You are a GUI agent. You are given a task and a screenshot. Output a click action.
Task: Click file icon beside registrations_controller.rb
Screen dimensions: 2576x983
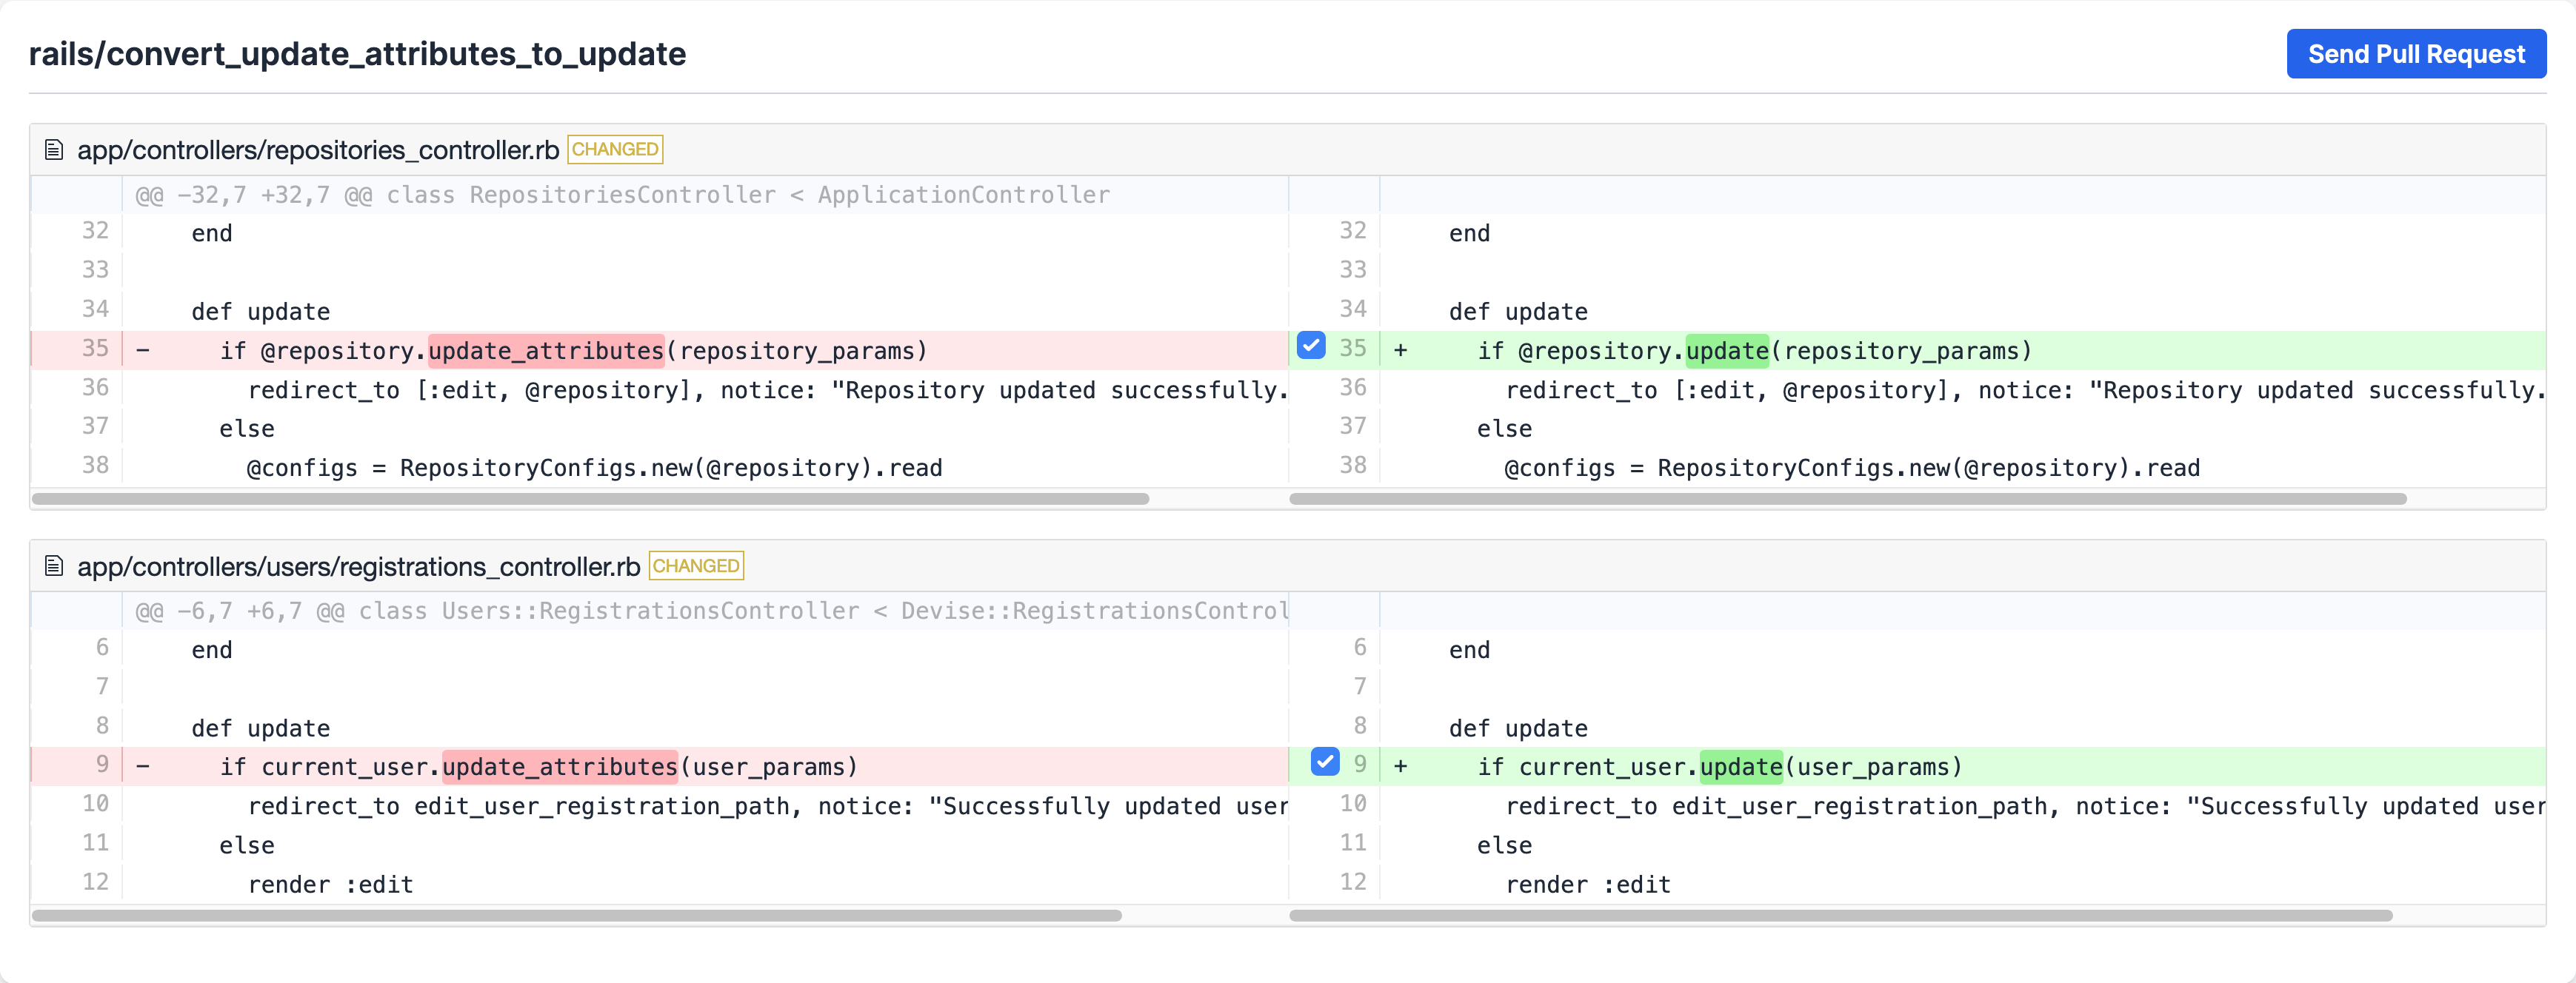(54, 566)
